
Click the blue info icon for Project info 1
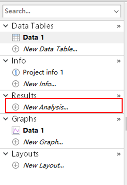click(x=16, y=72)
